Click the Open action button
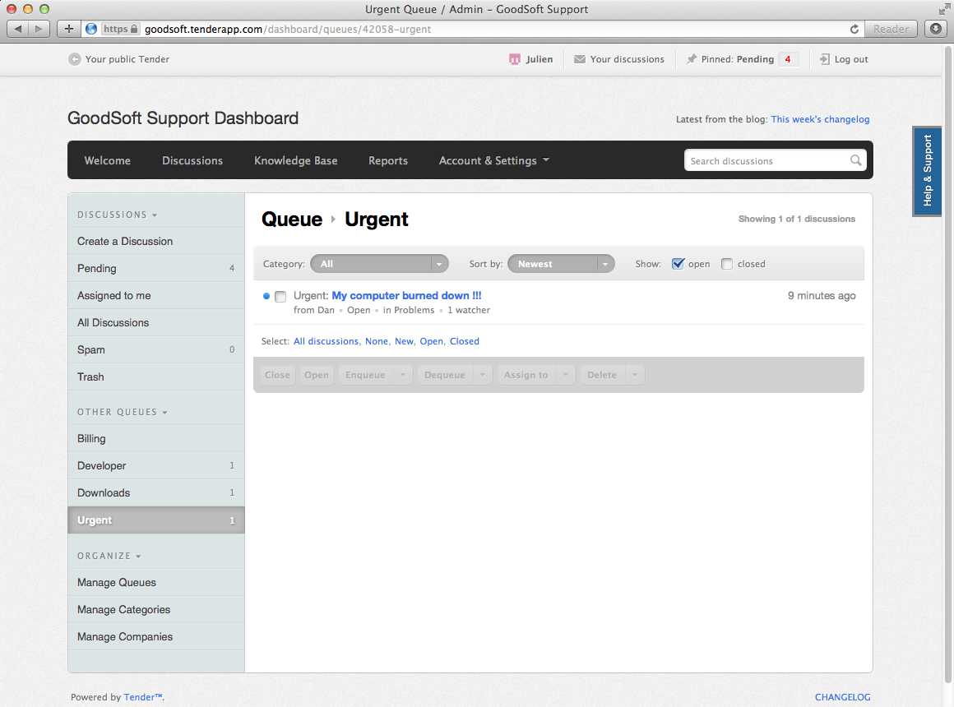The height and width of the screenshot is (707, 954). click(317, 375)
